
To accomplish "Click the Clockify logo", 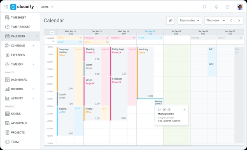I will click(22, 7).
